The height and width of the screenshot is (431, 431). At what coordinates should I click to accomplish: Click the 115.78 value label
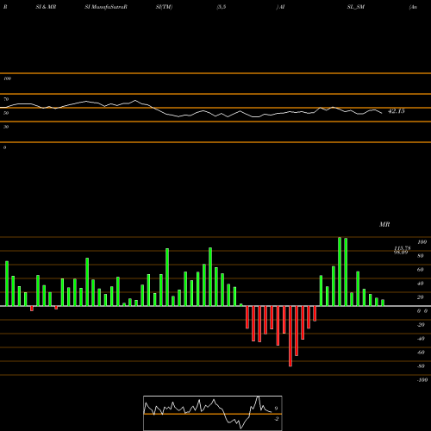[x=403, y=248]
